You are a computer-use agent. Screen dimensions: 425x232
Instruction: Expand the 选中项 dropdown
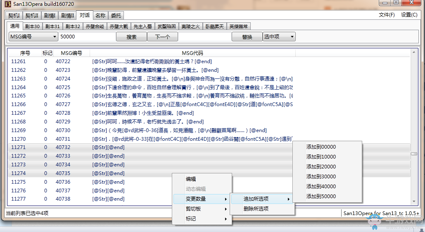click(279, 37)
